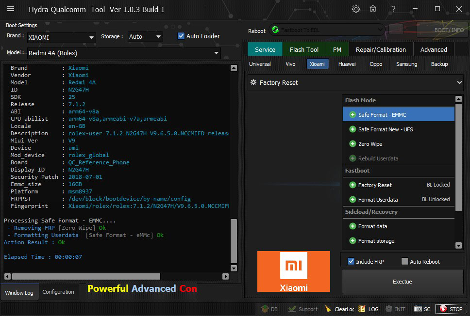Click the green reboot refresh icon
470x316 pixels.
tap(275, 30)
